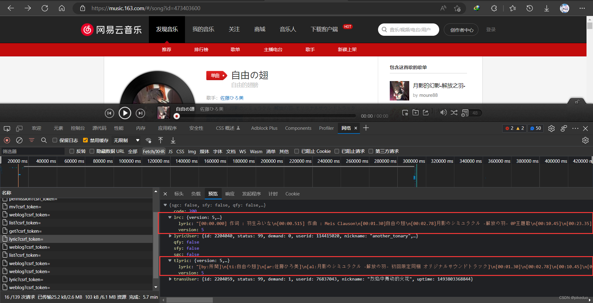Open playlist 月影的幻影-解放之羽-
Viewport: 593px width, 303px height.
439,85
